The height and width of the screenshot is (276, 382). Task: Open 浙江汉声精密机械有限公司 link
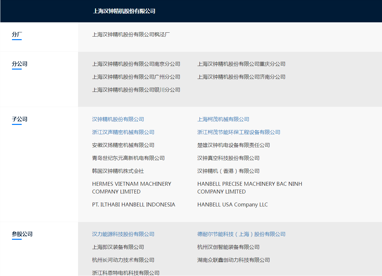click(123, 132)
